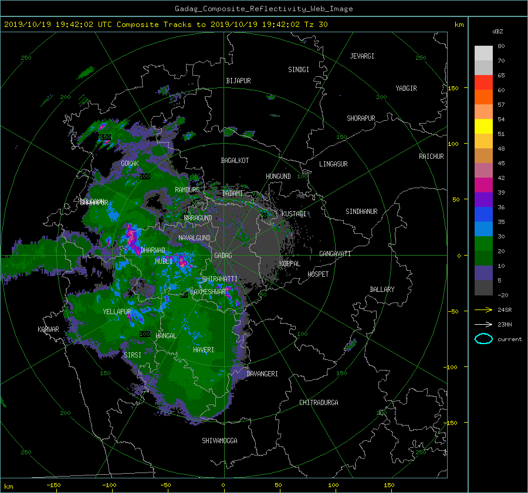Click the JEVARGI city label

[x=362, y=56]
